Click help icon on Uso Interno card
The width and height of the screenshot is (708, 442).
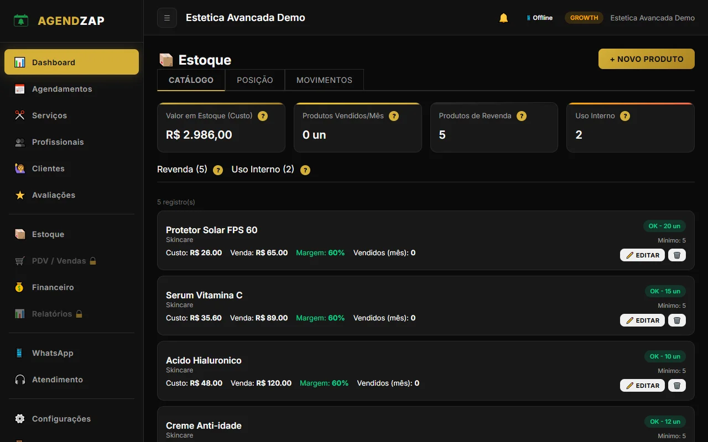tap(624, 116)
